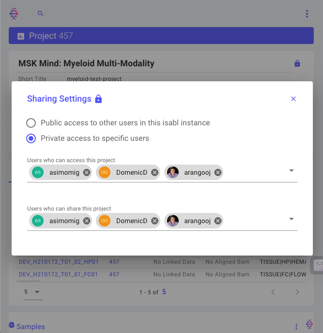
Task: Close the Sharing Settings dialog
Action: coord(293,99)
